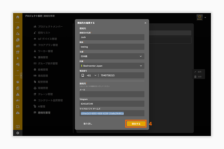This screenshot has height=149, width=224.
Task: Open ワーカー管理 menu item
Action: 43,51
